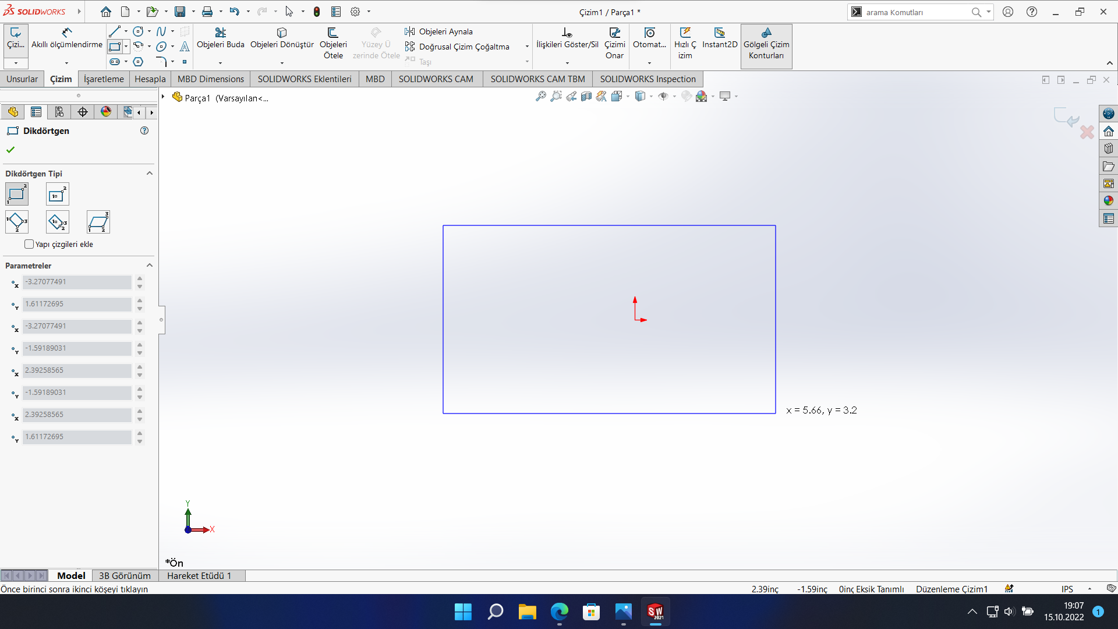
Task: Open the SOLIDWORKS Inspection tab
Action: [x=647, y=79]
